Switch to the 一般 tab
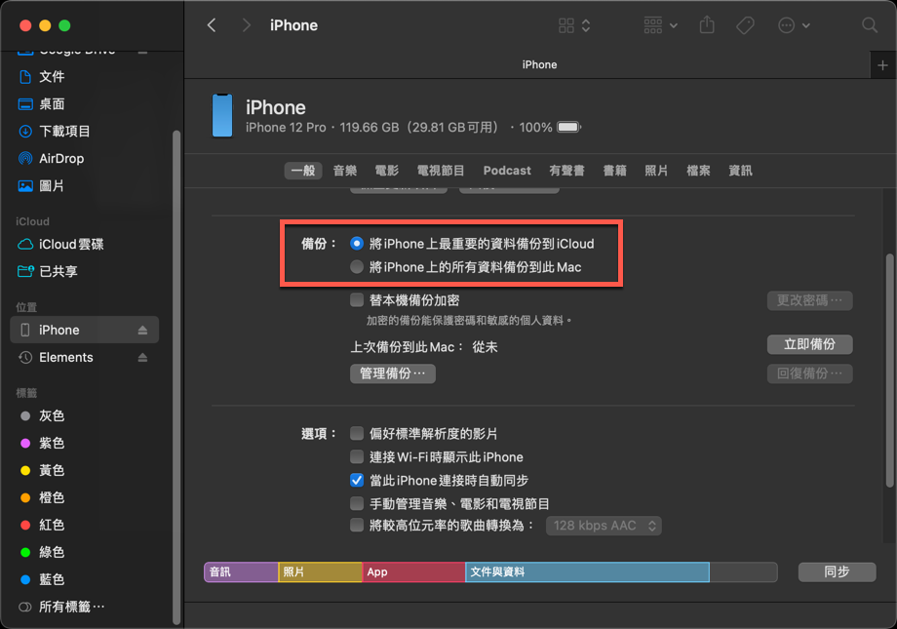This screenshot has width=897, height=629. point(302,171)
